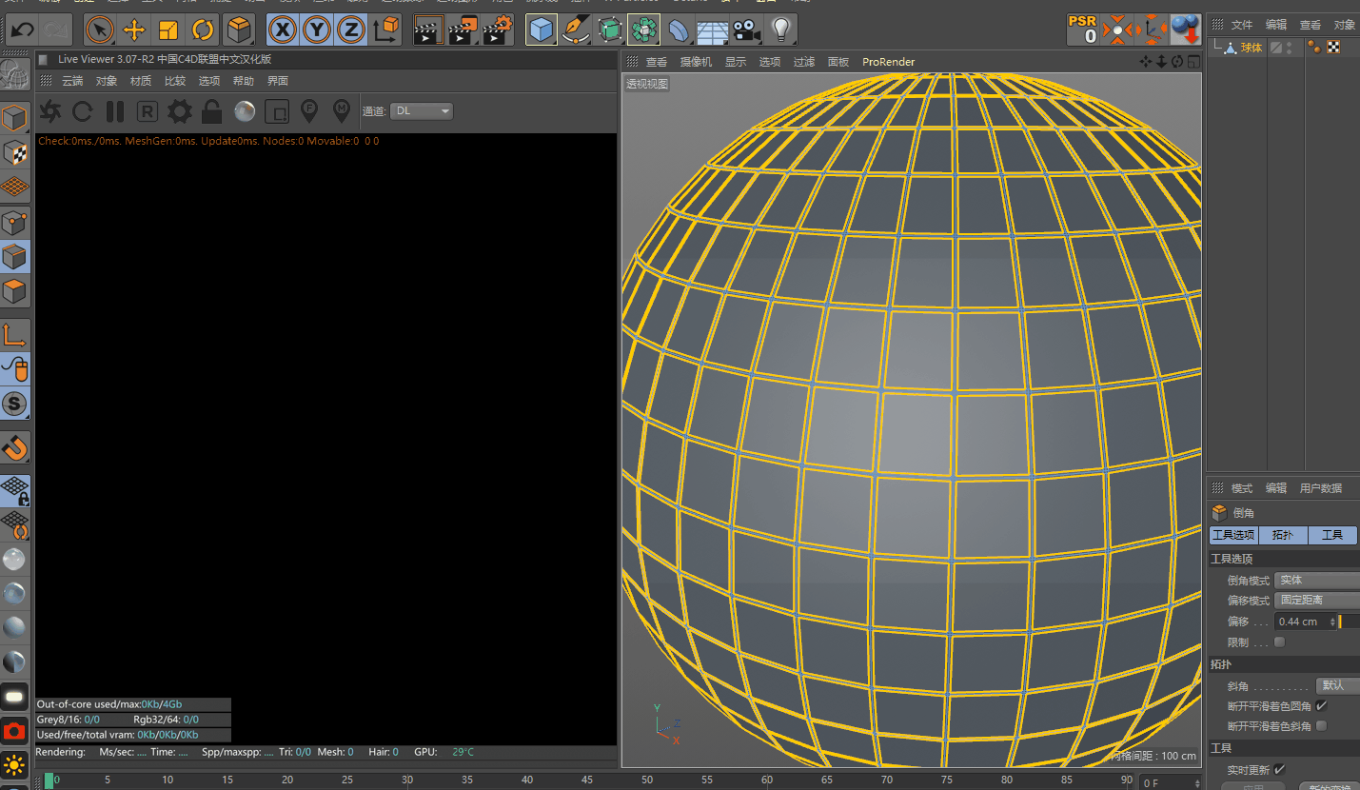1360x790 pixels.
Task: Maximize the viewport with the panel toggle icon
Action: [1193, 62]
